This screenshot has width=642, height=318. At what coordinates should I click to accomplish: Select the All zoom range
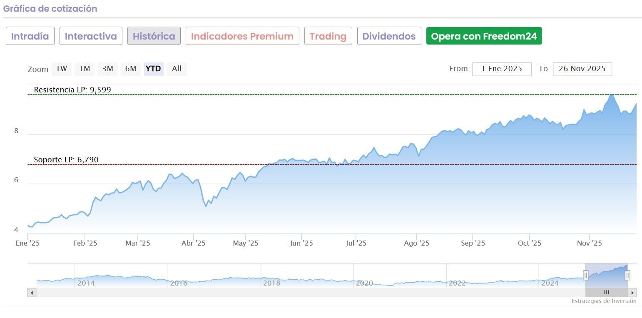coord(177,69)
